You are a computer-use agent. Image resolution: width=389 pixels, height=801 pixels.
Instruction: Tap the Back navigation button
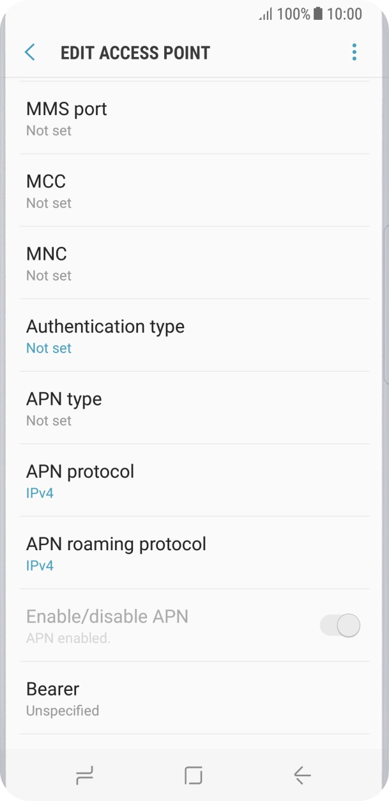point(302,775)
